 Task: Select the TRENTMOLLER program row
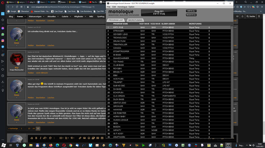(168, 44)
